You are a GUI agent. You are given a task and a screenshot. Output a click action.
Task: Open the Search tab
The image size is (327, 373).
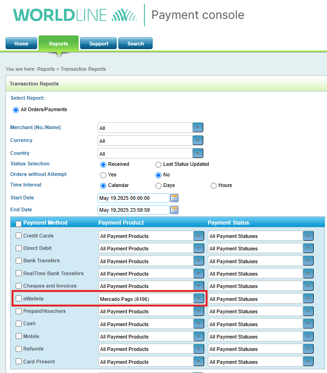135,44
